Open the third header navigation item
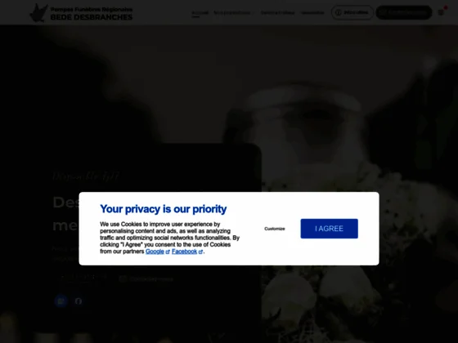Screen dimensions: 458x343 277,13
